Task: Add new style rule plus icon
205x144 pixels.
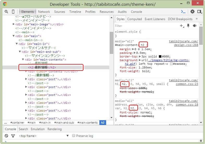Action: (x=182, y=26)
